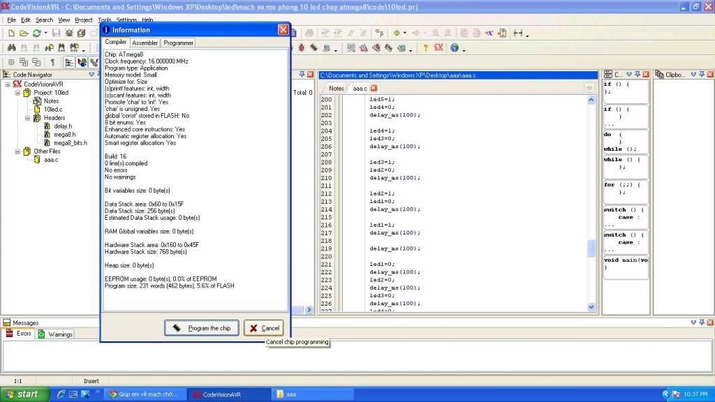Screen dimensions: 715x402
Task: Click editor scrollbar down arrow
Action: pos(591,307)
